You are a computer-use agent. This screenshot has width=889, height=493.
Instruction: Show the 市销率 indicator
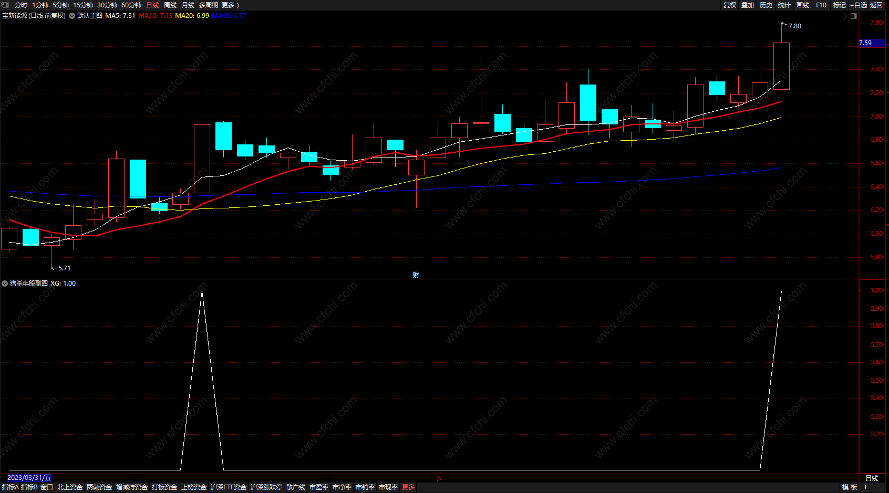(x=365, y=487)
